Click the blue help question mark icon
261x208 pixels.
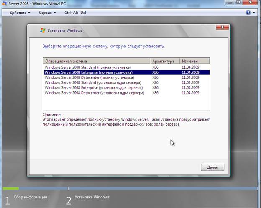248,13
